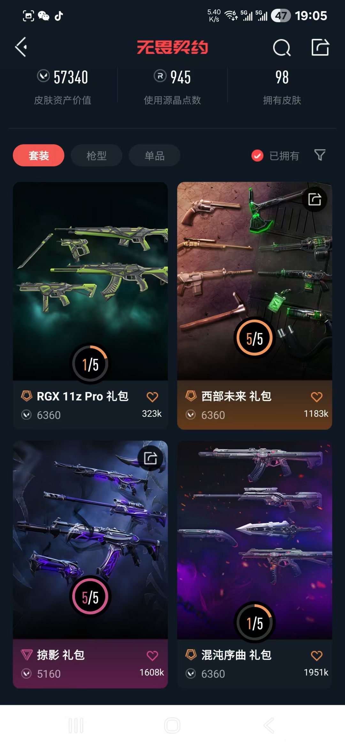Image resolution: width=345 pixels, height=748 pixels.
Task: Open RGX 11z Pro bundle image
Action: point(90,281)
